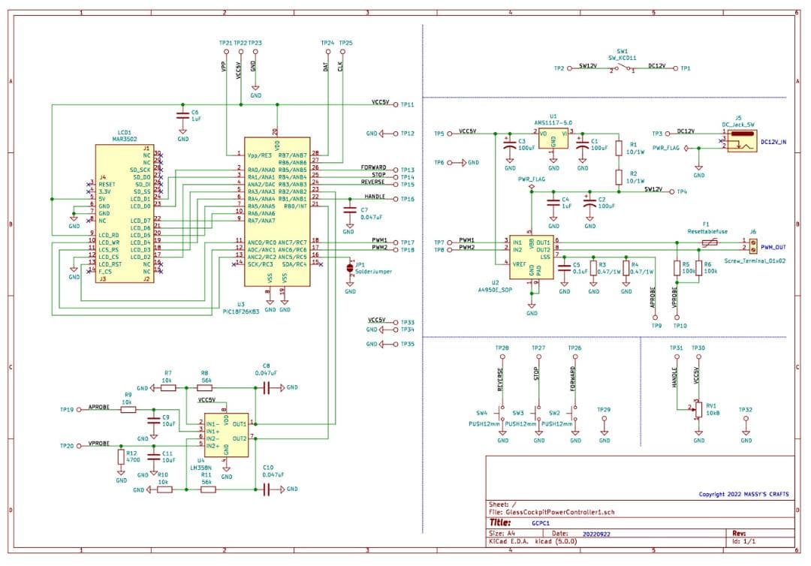
Task: Select the SW1 SW_KCD11 power switch
Action: pyautogui.click(x=623, y=68)
